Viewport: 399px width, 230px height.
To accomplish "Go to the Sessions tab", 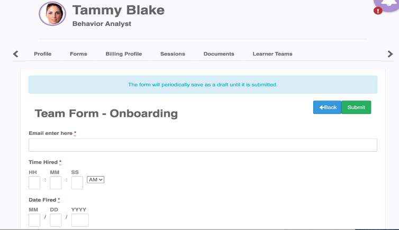I will [x=173, y=54].
